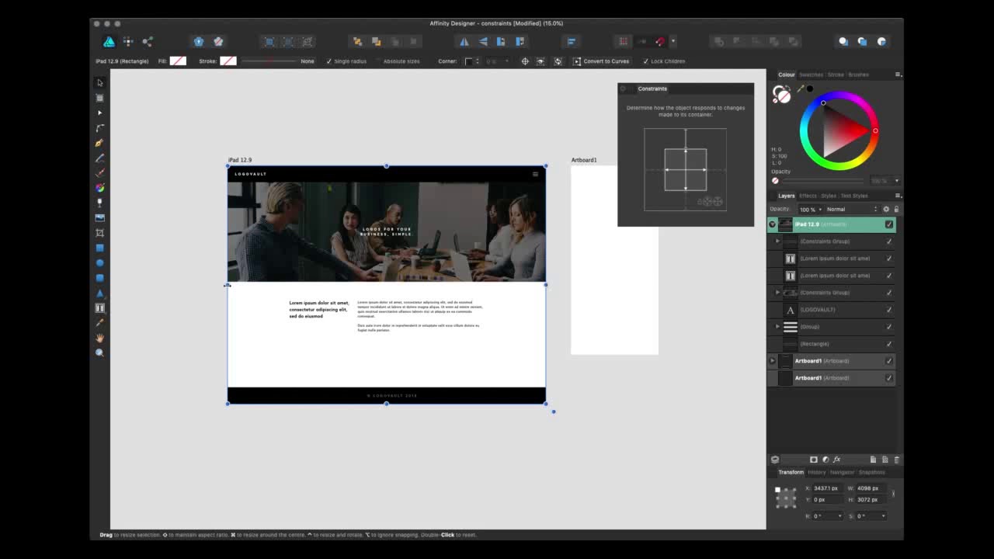Select the Triangle shape tool

99,293
